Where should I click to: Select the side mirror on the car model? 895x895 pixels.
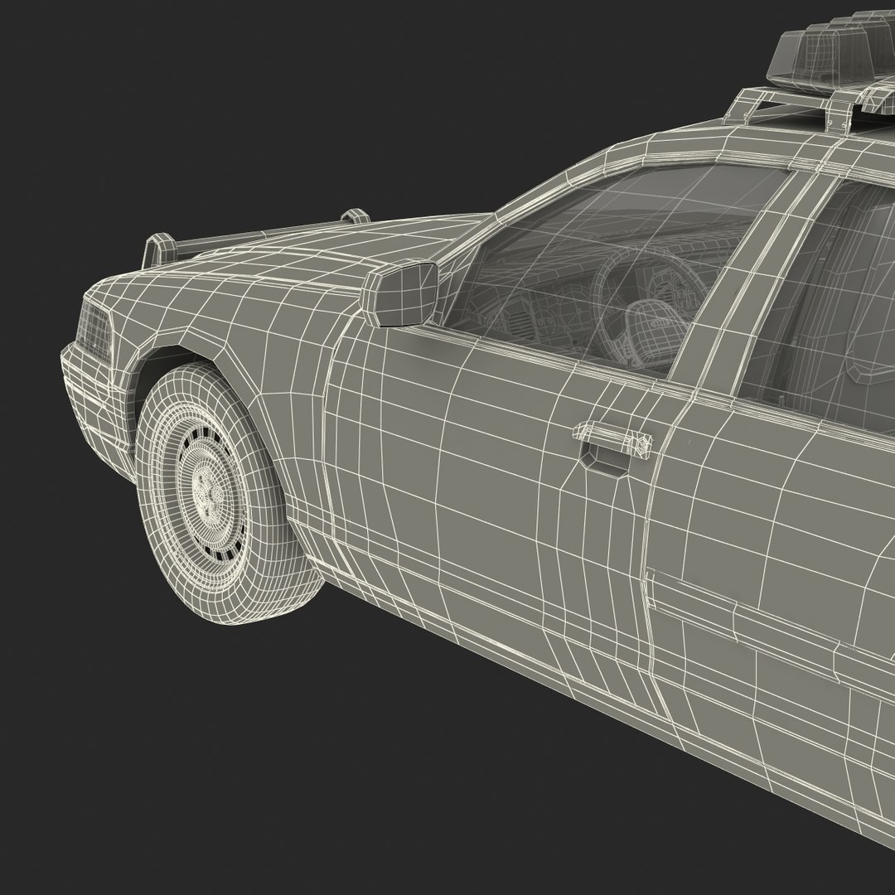(400, 293)
